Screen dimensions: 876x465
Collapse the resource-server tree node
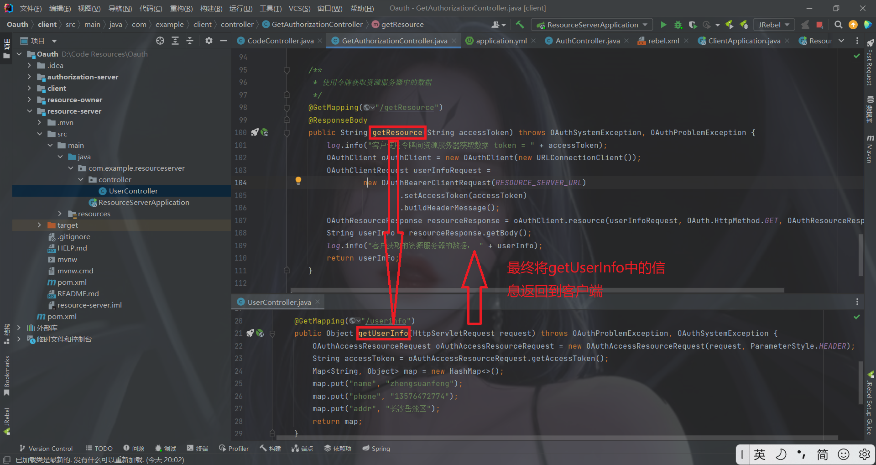pyautogui.click(x=30, y=111)
